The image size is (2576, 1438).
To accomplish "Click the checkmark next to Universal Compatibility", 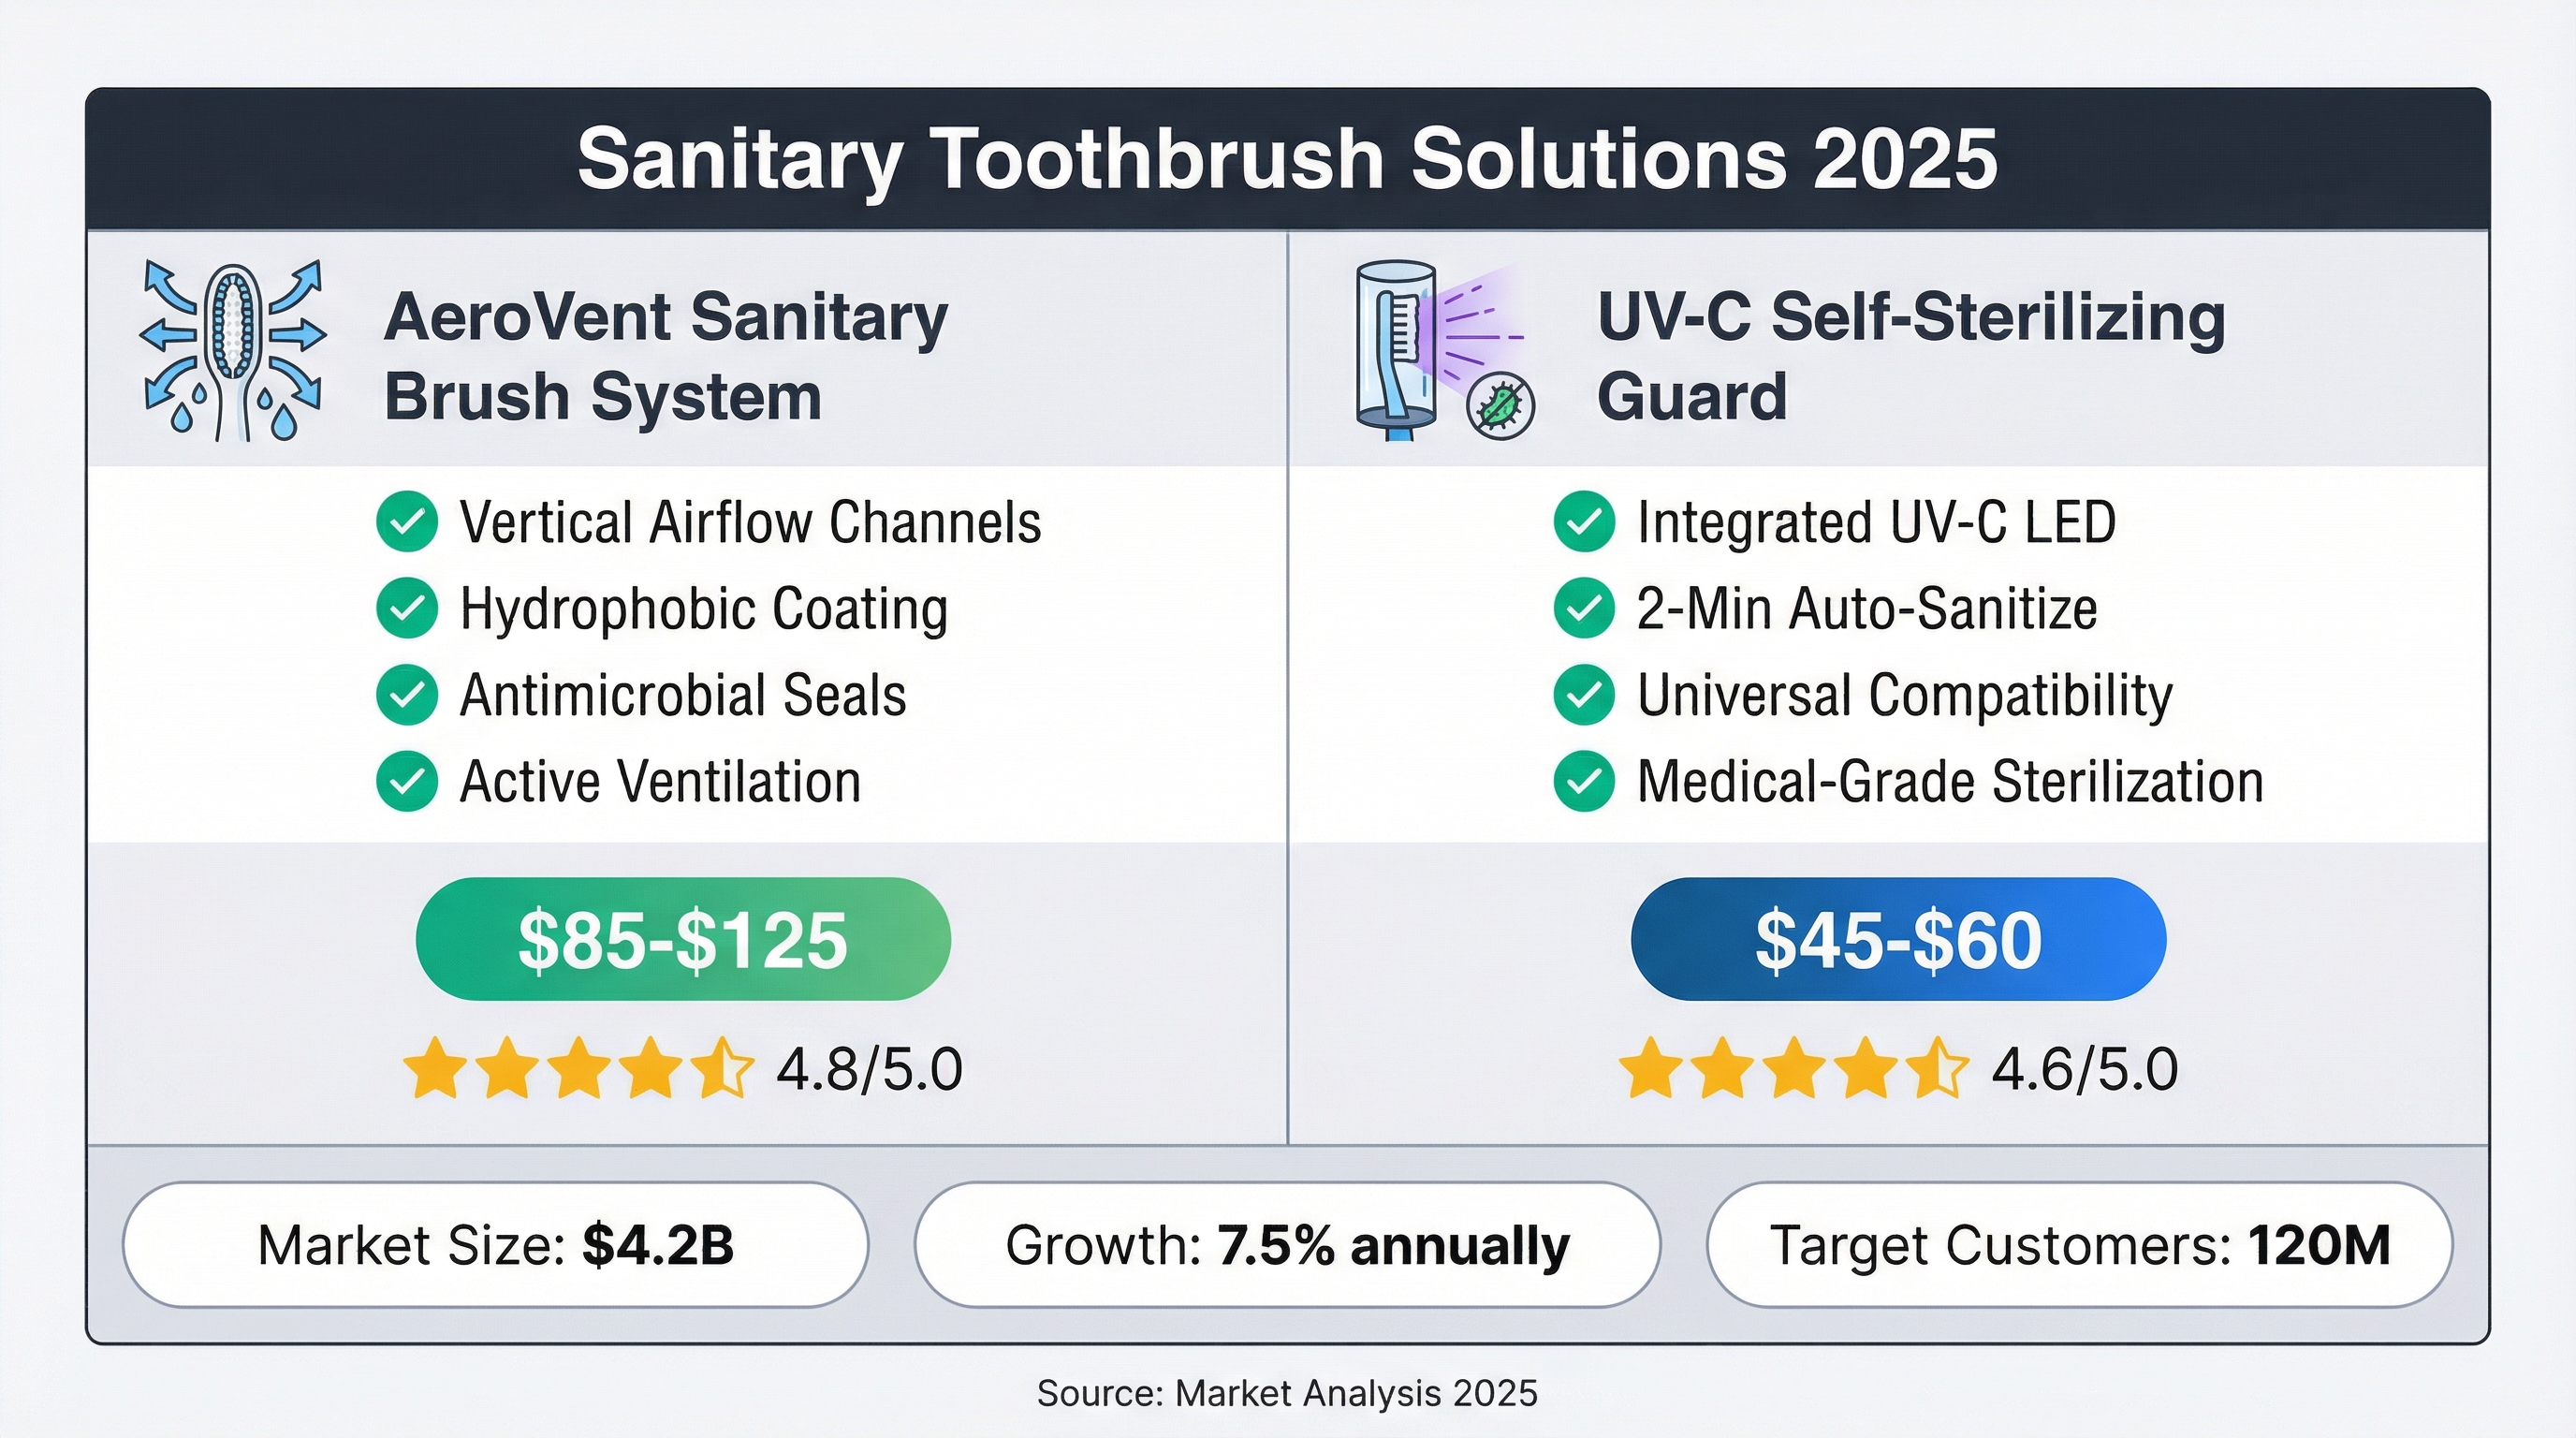I will coord(1584,695).
